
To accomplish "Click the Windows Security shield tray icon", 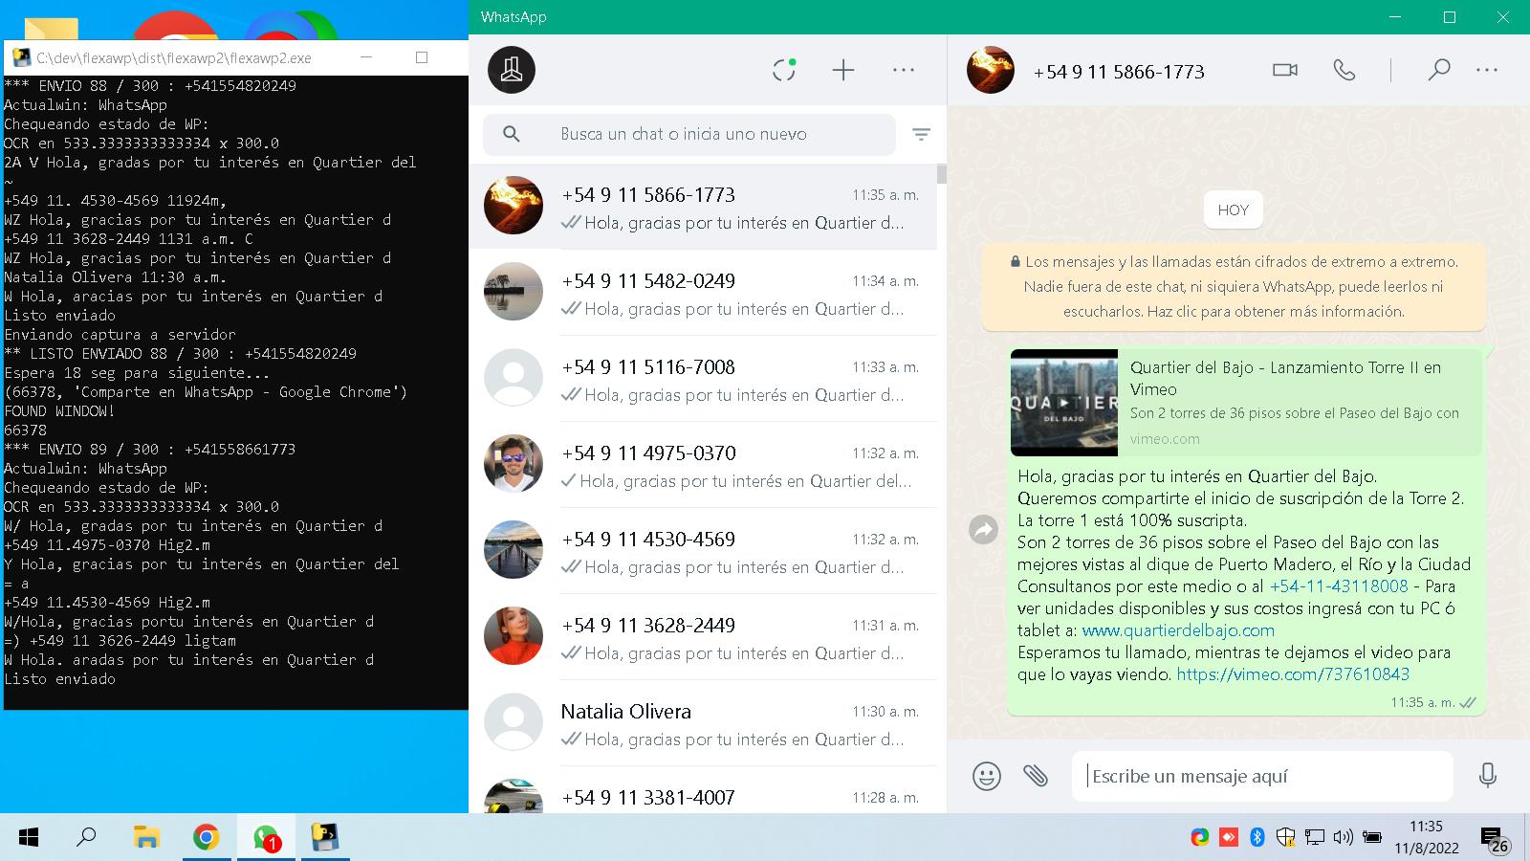I will pos(1286,838).
